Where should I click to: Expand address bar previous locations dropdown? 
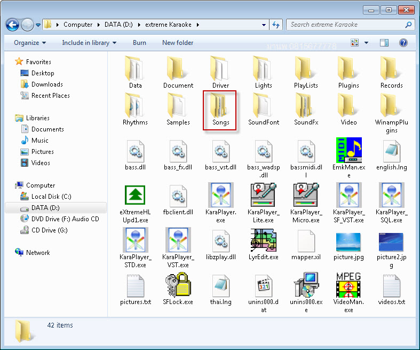[x=264, y=25]
